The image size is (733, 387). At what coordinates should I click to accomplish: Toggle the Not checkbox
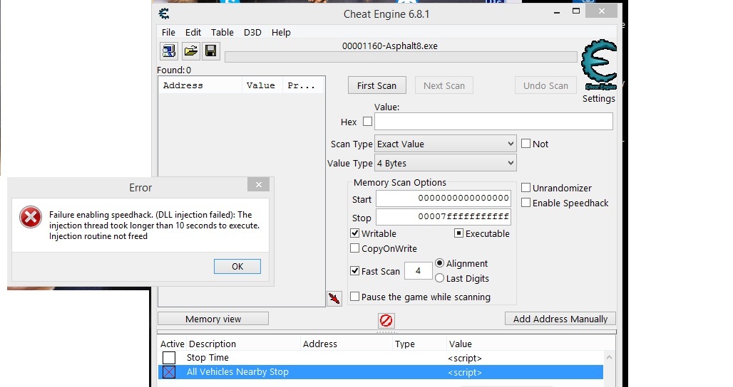pyautogui.click(x=526, y=144)
